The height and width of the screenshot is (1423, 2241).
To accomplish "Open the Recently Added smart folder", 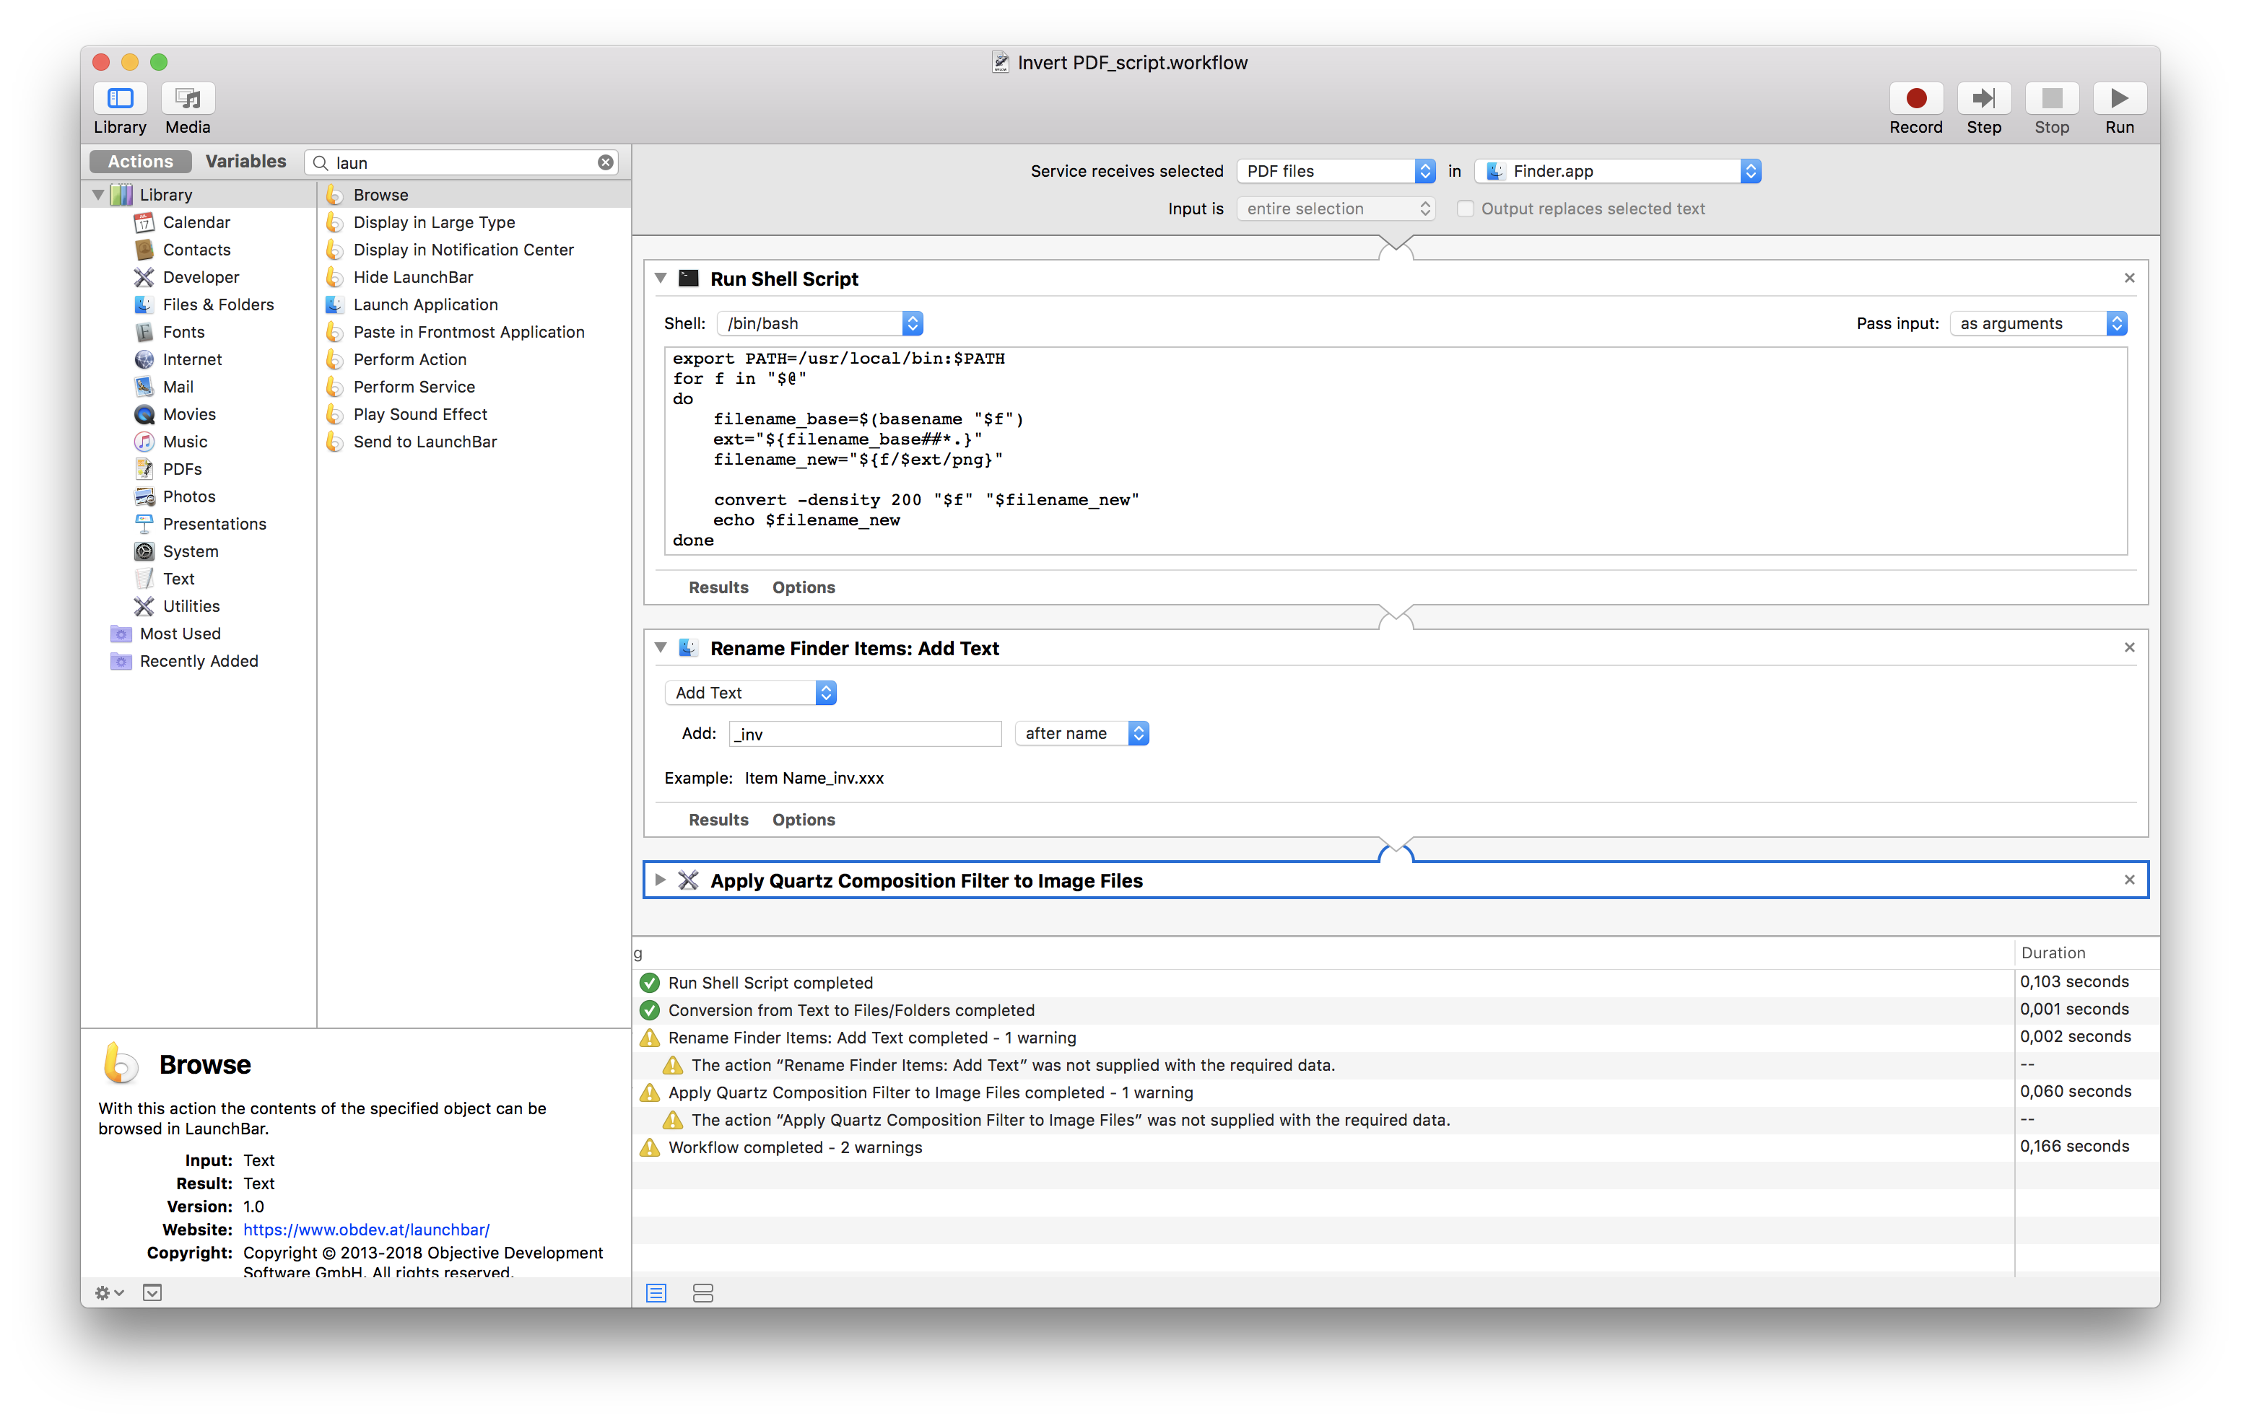I will coord(199,661).
